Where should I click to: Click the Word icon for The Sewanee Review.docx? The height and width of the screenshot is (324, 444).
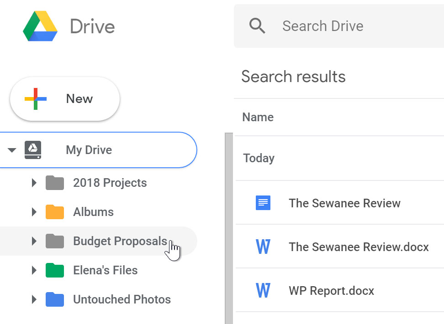[263, 247]
